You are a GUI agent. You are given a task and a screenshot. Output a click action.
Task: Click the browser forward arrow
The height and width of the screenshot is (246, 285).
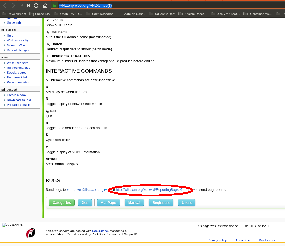pos(14,5)
